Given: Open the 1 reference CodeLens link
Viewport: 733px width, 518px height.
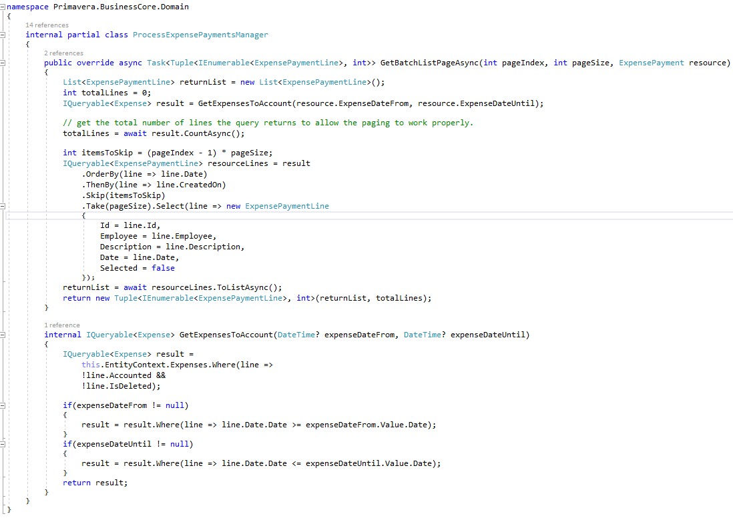Looking at the screenshot, I should coord(61,325).
